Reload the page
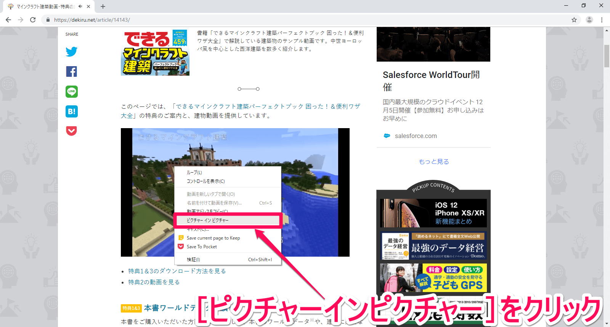 (33, 20)
